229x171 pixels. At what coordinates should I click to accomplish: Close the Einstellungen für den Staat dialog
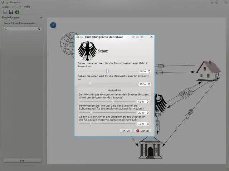pyautogui.click(x=152, y=37)
